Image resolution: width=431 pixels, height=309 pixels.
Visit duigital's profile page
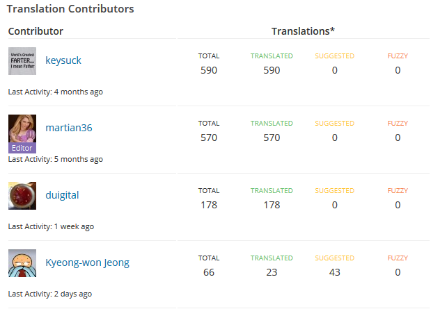pos(62,195)
